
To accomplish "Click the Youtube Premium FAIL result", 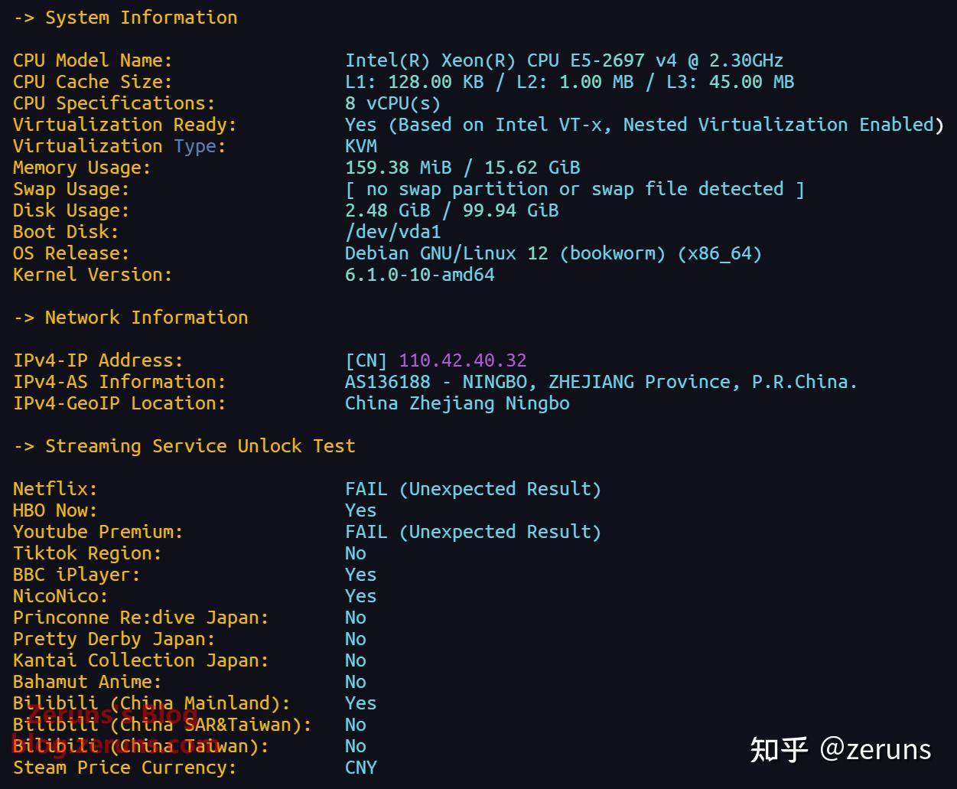I will point(473,532).
